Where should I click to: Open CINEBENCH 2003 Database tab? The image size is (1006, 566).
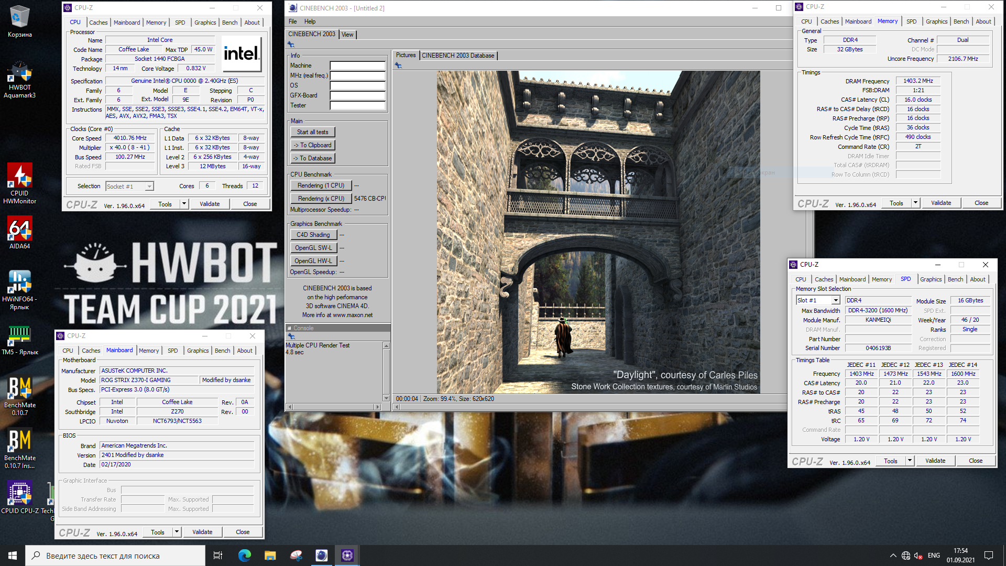458,56
